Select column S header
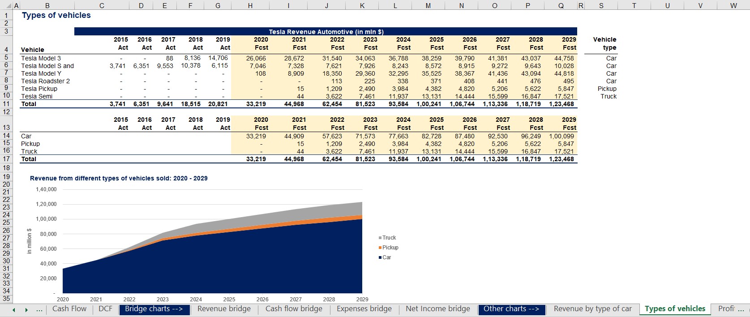Screen dimensions: 750x317 coord(601,5)
